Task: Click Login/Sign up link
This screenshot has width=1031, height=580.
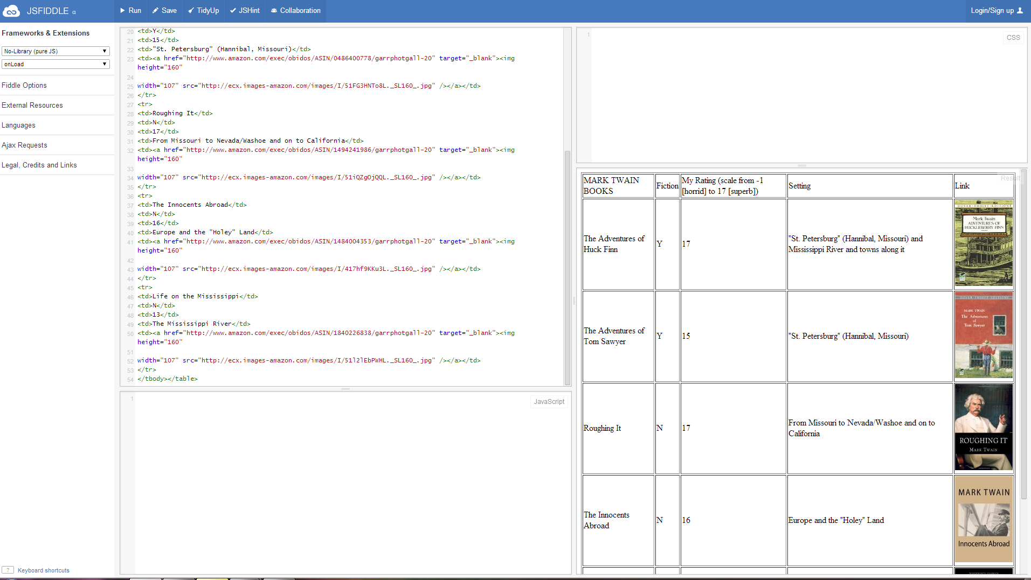Action: tap(992, 11)
